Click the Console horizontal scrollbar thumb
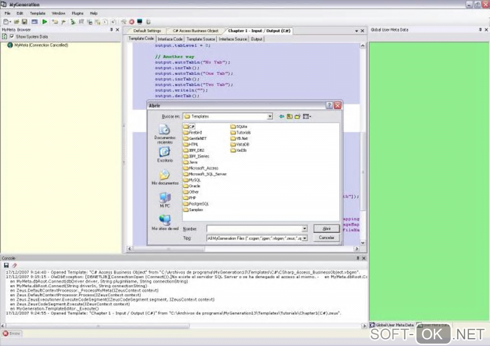The height and width of the screenshot is (346, 490). pos(98,326)
